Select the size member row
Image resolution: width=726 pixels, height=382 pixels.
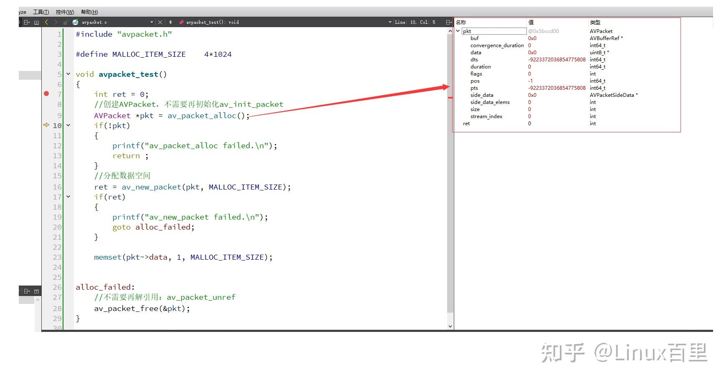point(567,109)
